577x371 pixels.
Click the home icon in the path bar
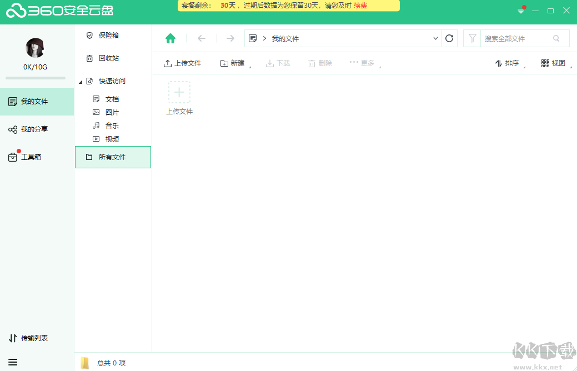170,38
